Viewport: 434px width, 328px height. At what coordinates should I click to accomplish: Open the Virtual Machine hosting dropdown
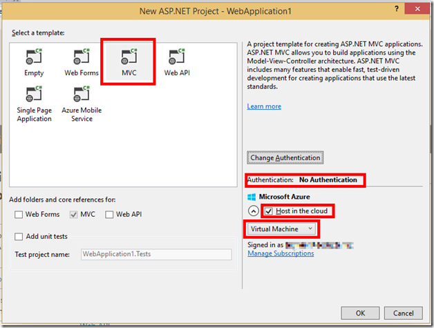pos(281,229)
